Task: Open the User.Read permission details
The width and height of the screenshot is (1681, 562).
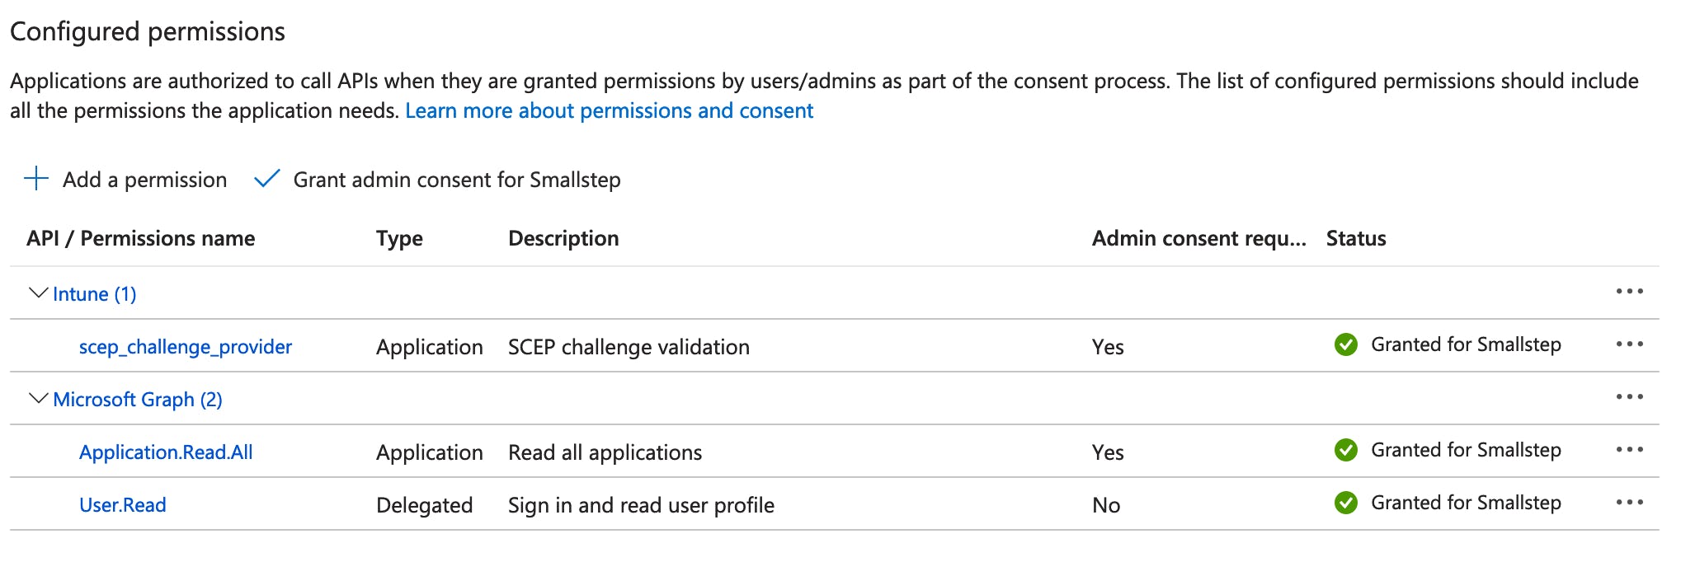Action: pos(123,505)
